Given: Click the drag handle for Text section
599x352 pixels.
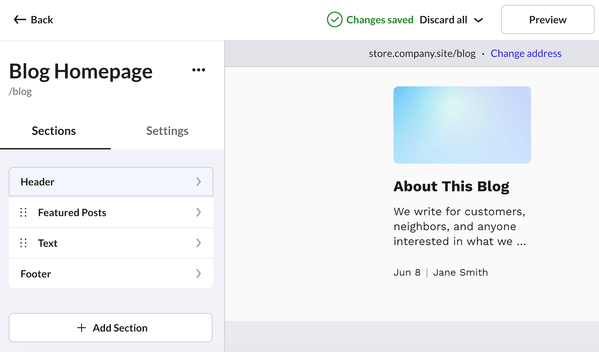Looking at the screenshot, I should (x=24, y=243).
